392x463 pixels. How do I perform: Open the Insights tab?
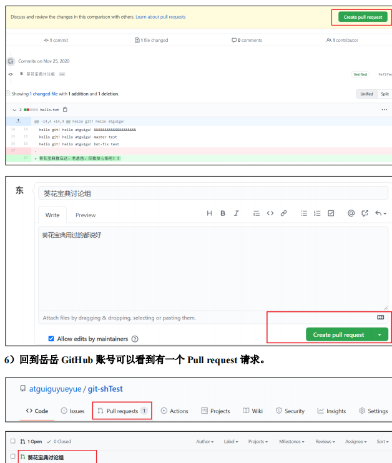tap(331, 411)
